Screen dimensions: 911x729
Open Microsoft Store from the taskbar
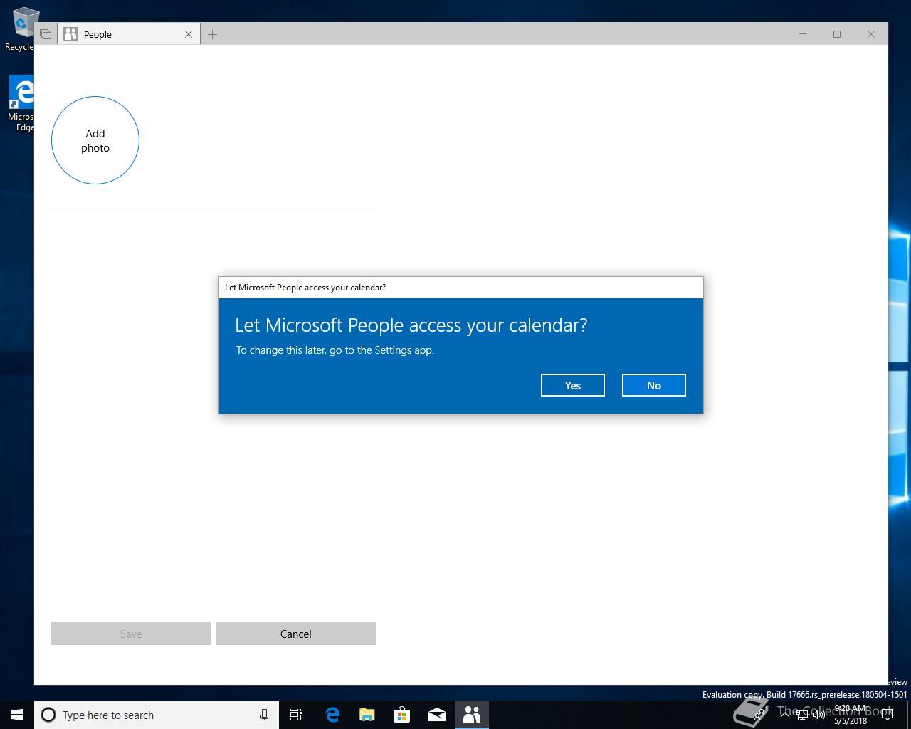pos(402,715)
